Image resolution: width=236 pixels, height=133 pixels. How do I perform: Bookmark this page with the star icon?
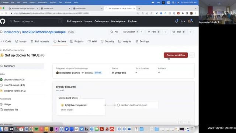pos(152,13)
